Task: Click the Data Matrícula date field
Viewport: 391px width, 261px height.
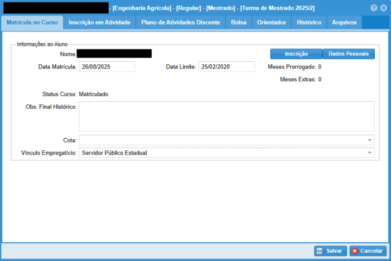Action: coord(107,66)
